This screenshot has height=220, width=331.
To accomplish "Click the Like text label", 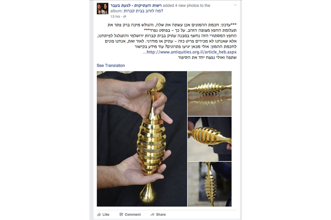I will pyautogui.click(x=106, y=215).
